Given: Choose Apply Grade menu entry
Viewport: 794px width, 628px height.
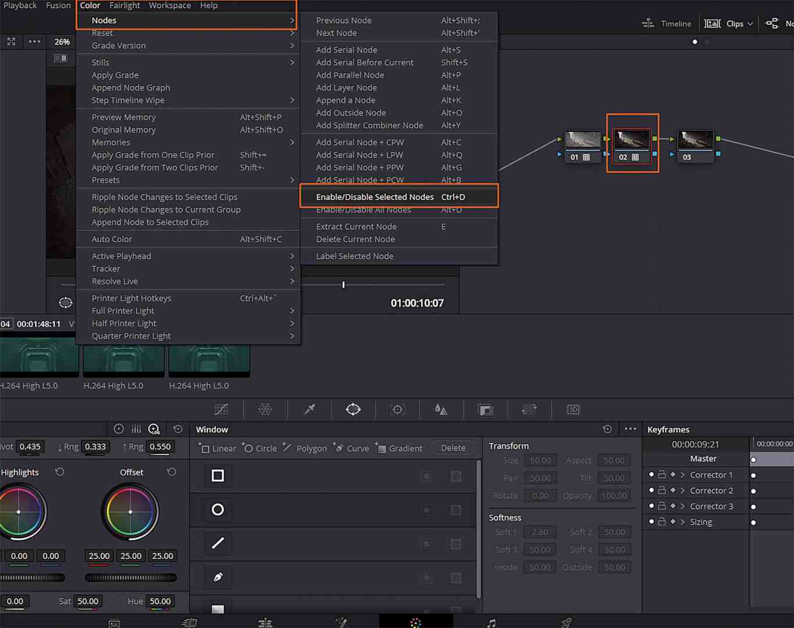Looking at the screenshot, I should pos(188,75).
